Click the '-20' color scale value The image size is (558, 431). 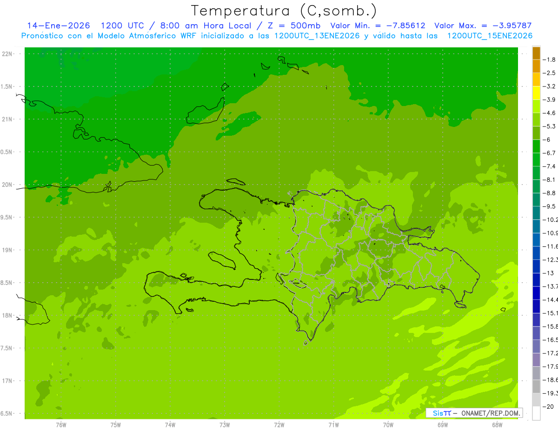(x=549, y=407)
